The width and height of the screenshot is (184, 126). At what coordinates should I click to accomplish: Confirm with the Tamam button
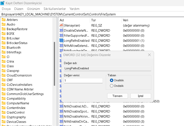pyautogui.click(x=117, y=96)
